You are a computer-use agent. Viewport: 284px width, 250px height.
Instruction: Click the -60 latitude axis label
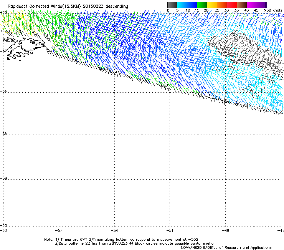click(3, 225)
